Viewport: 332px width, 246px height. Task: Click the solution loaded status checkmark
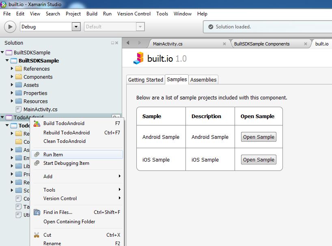210,27
